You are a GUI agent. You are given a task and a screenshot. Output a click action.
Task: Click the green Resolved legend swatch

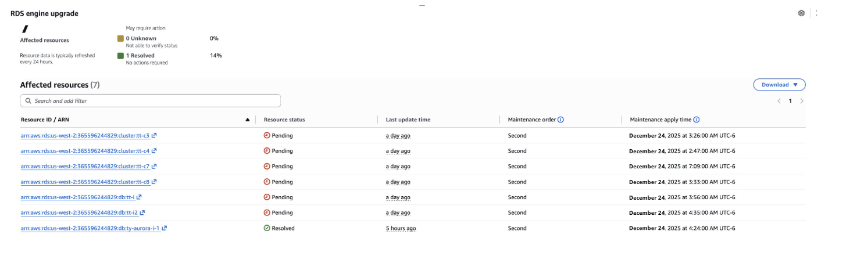tap(120, 56)
